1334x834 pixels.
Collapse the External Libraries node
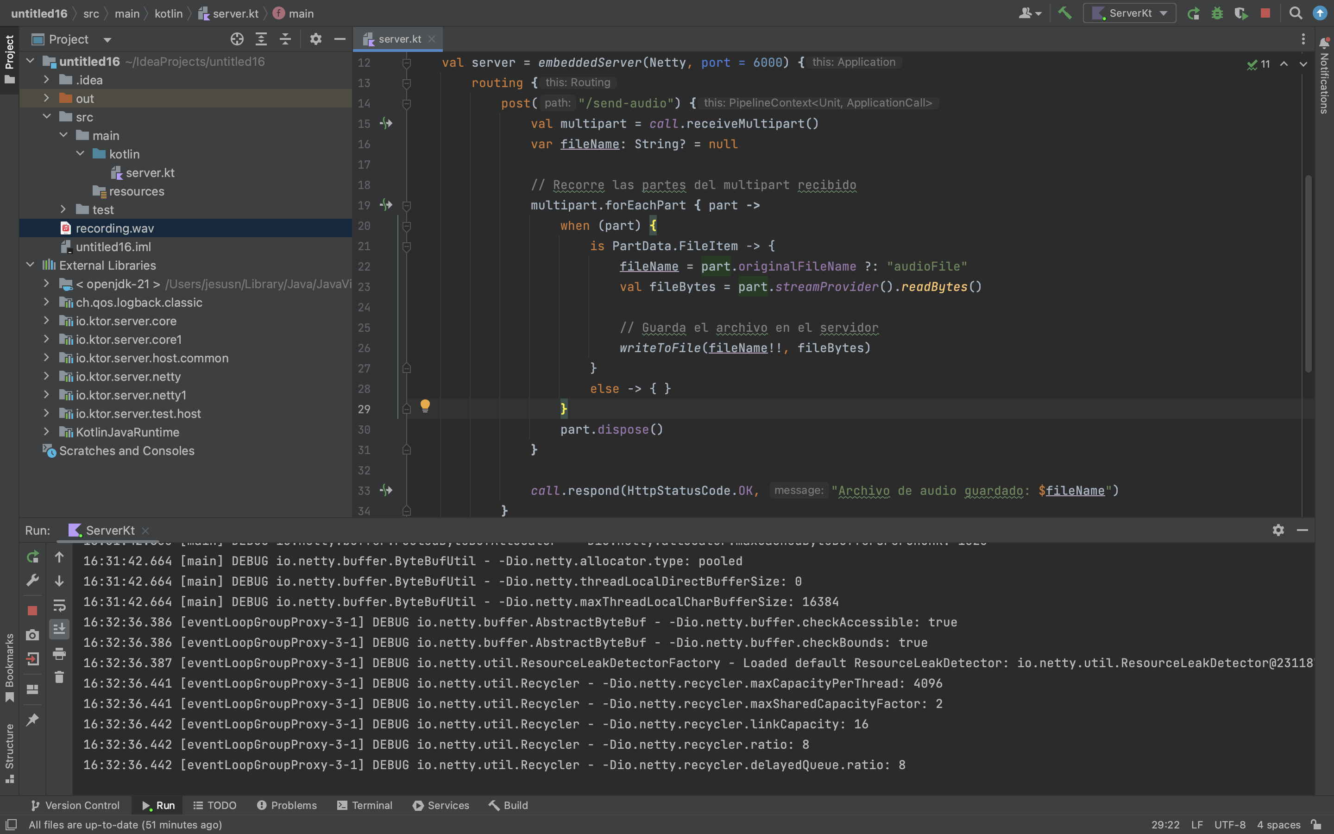coord(30,265)
